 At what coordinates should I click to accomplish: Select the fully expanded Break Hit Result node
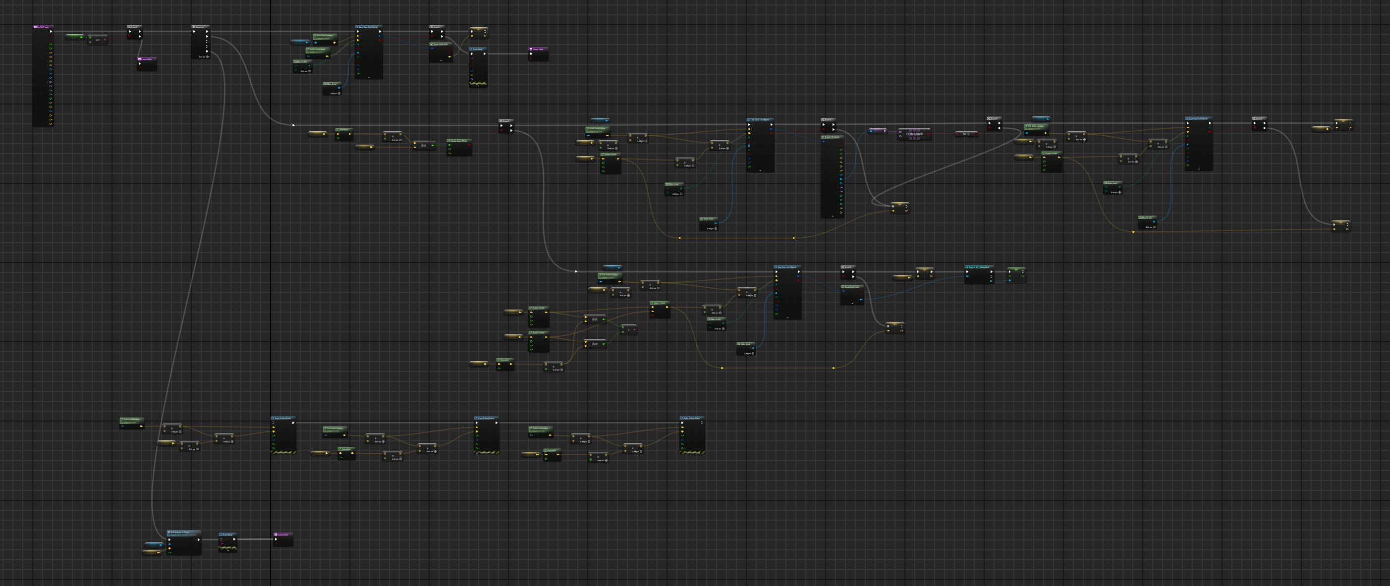click(832, 176)
